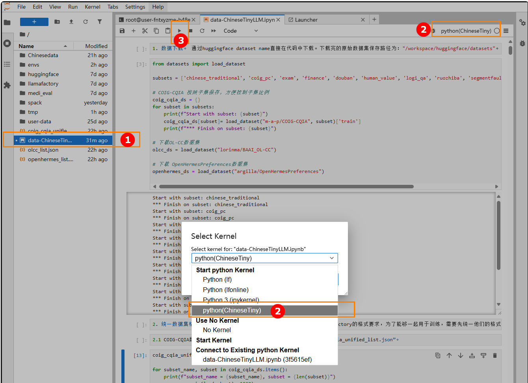Image resolution: width=528 pixels, height=383 pixels.
Task: Upload files using the upload icon
Action: click(x=71, y=22)
